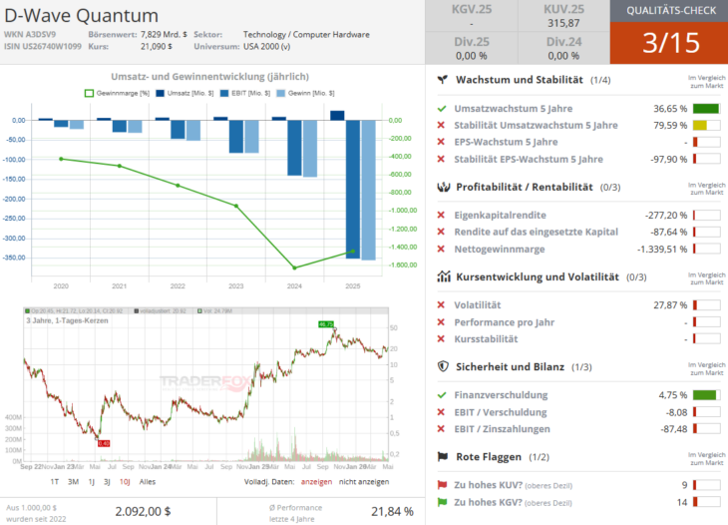
Task: Click the green price-high label on the candlestick chart
Action: click(x=326, y=324)
